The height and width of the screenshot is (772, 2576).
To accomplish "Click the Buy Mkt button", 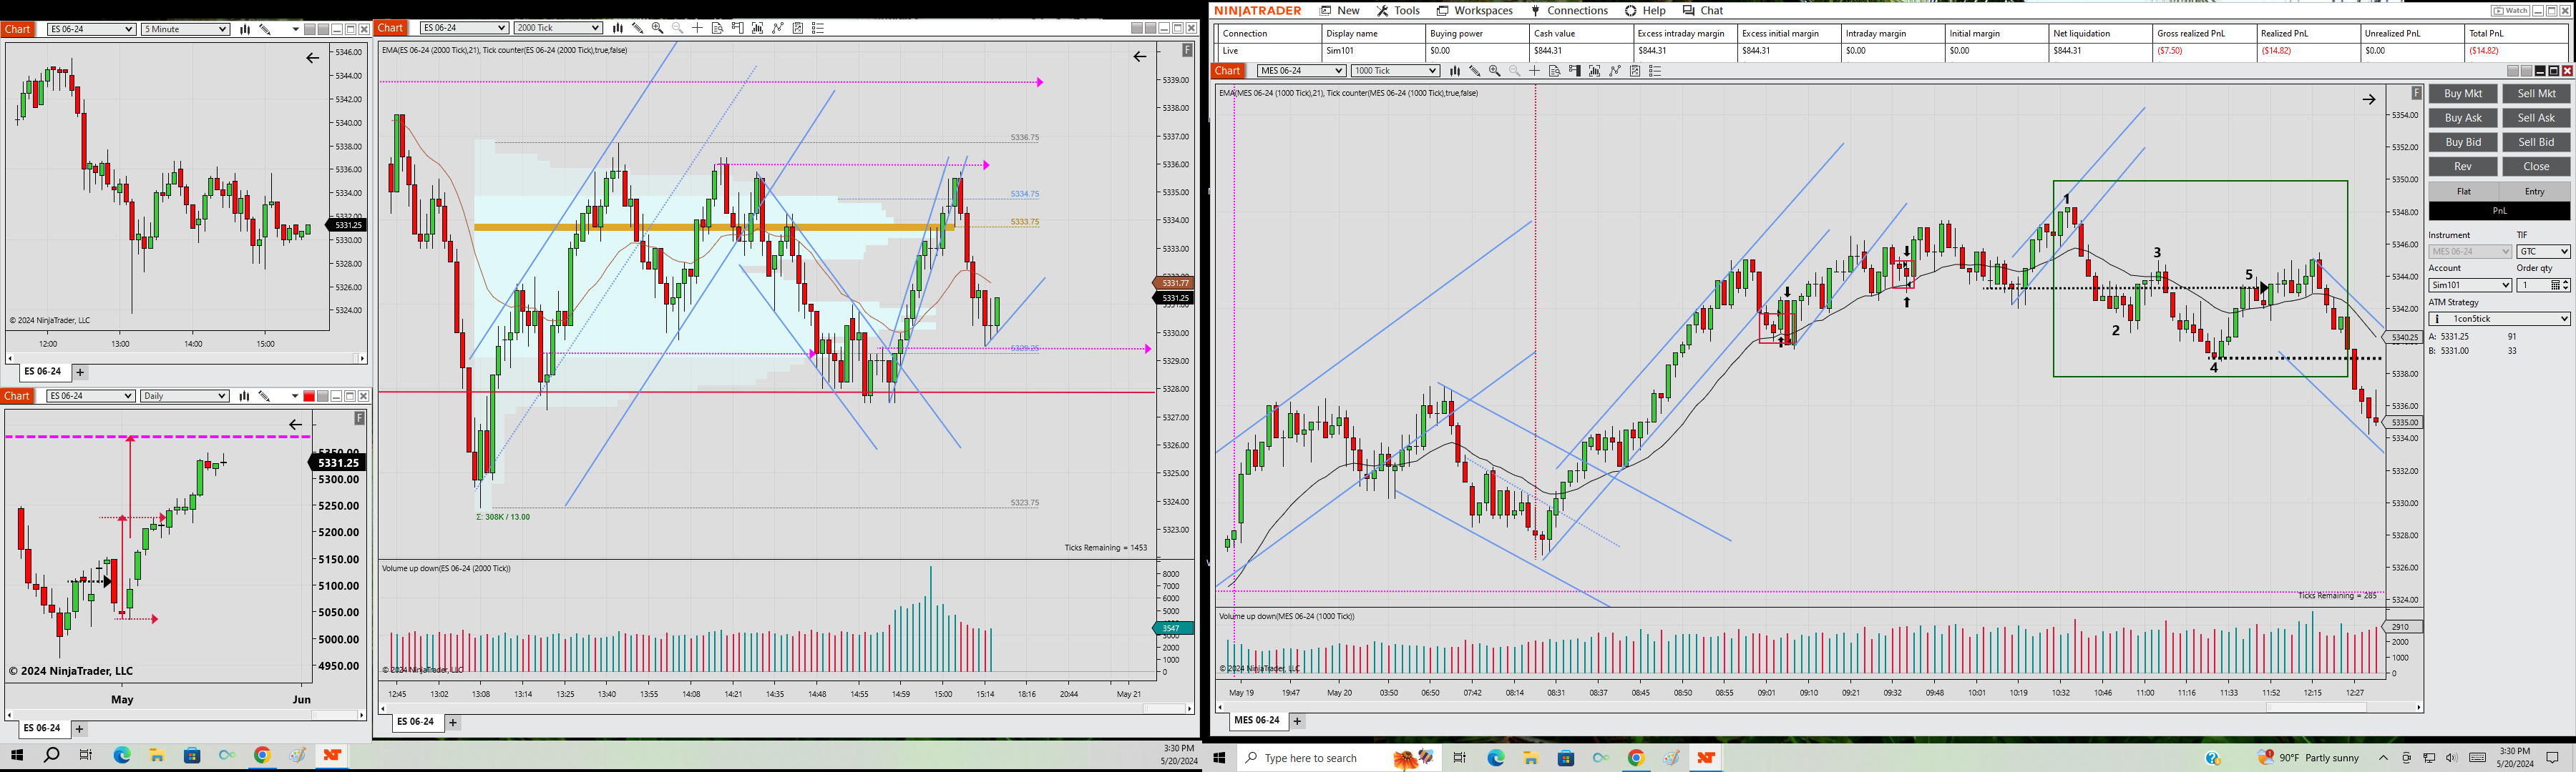I will point(2463,94).
